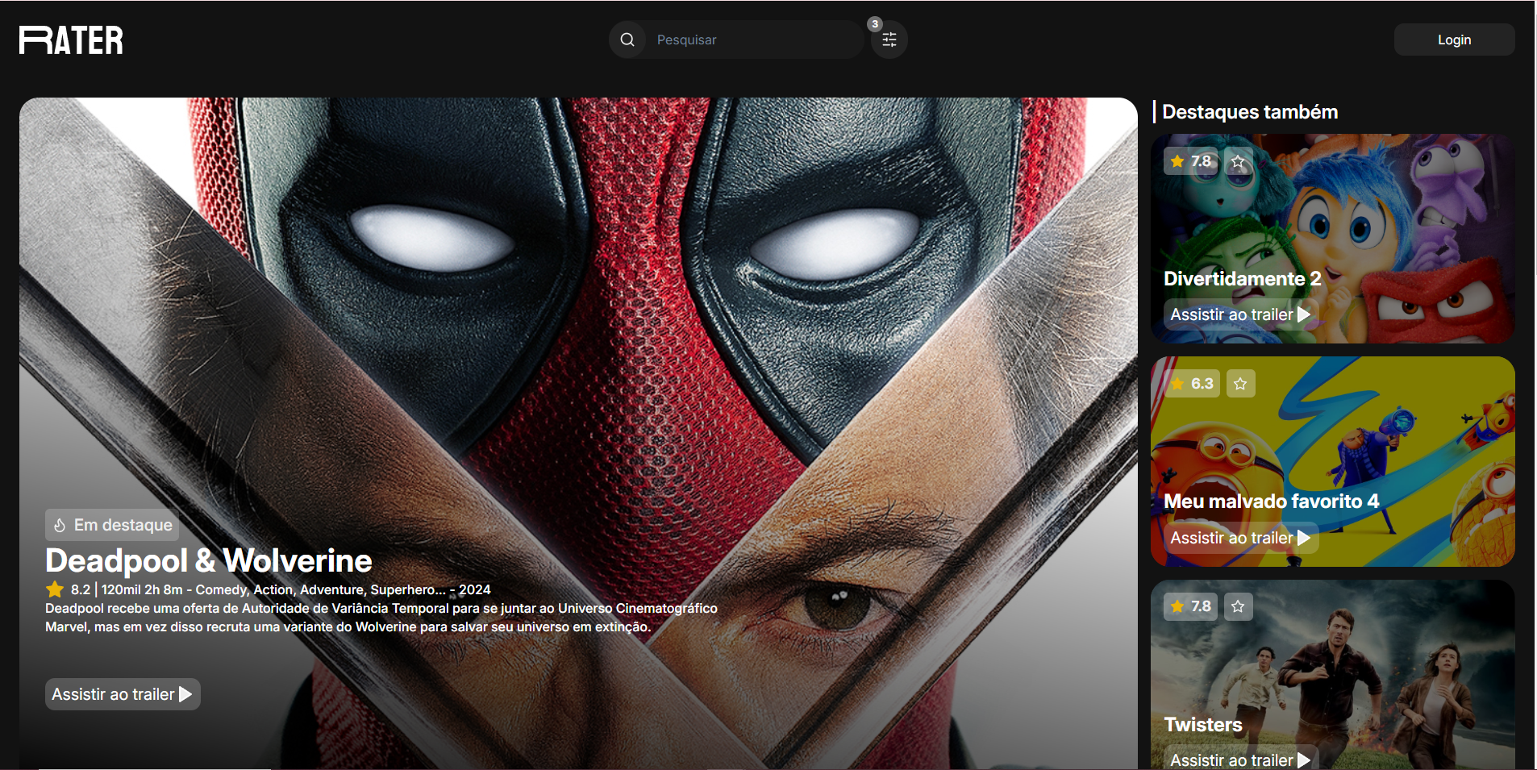The width and height of the screenshot is (1537, 770).
Task: Click Divertidamente 2 rating 7.8 badge
Action: tap(1191, 161)
